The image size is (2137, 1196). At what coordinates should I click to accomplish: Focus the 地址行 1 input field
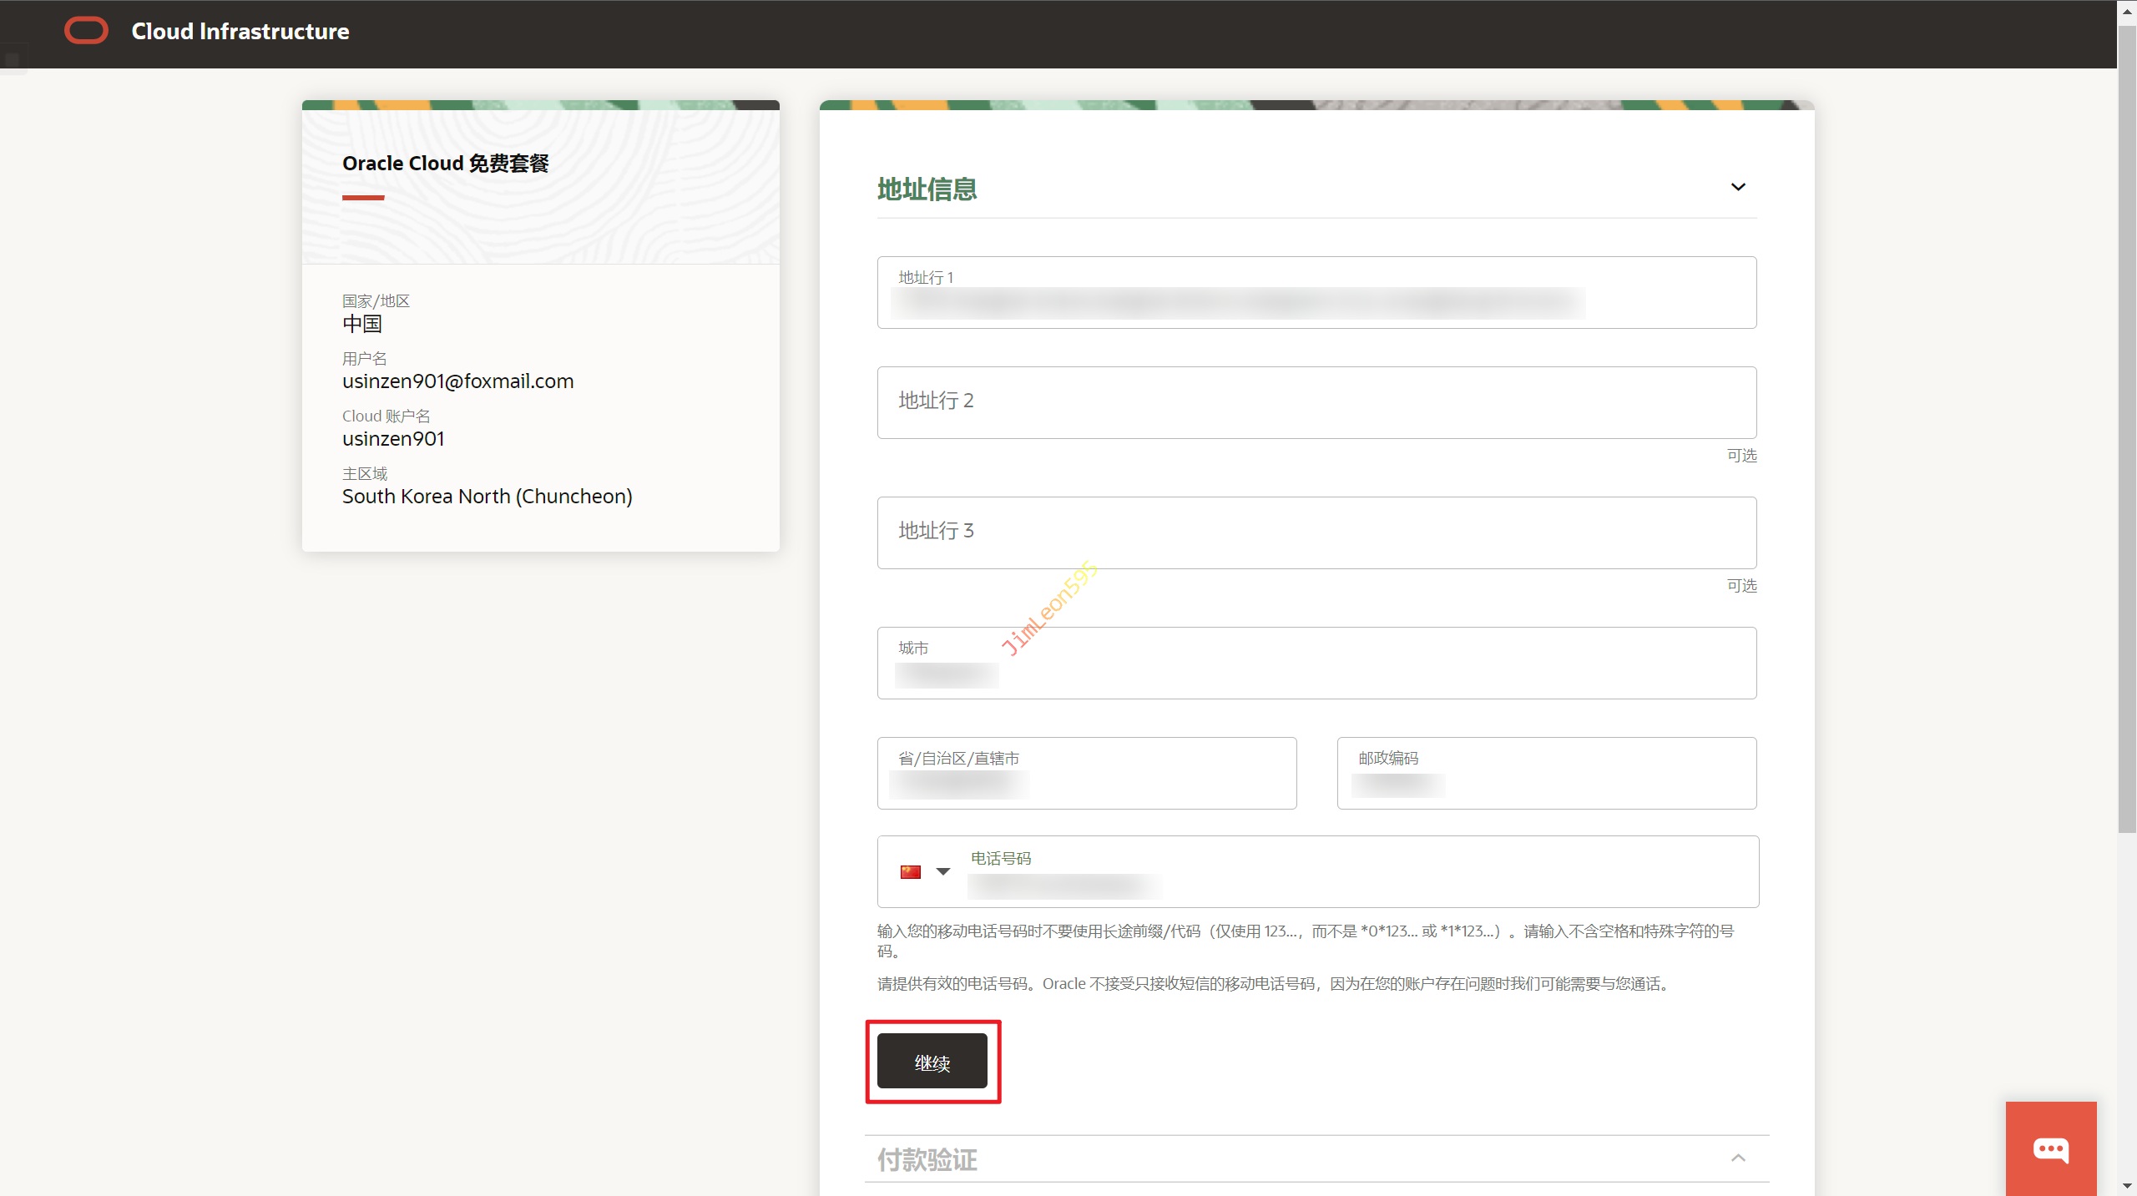[1316, 301]
